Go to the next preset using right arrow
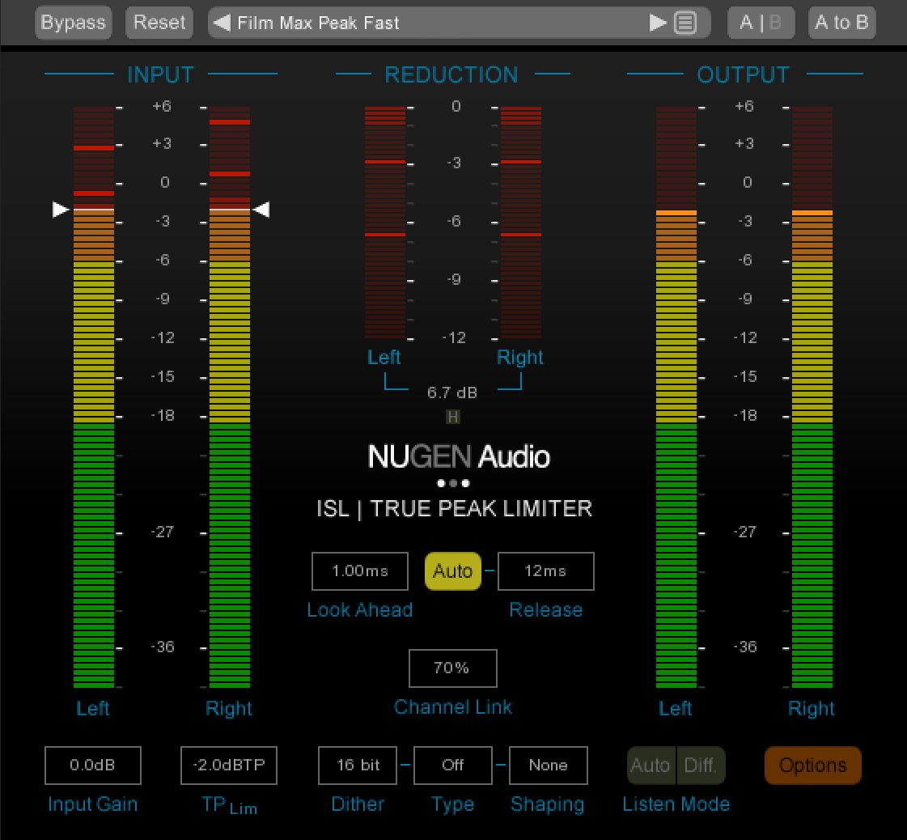This screenshot has height=840, width=907. pyautogui.click(x=658, y=23)
